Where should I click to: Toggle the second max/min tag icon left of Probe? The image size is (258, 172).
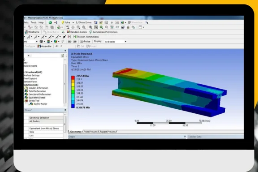click(x=75, y=42)
